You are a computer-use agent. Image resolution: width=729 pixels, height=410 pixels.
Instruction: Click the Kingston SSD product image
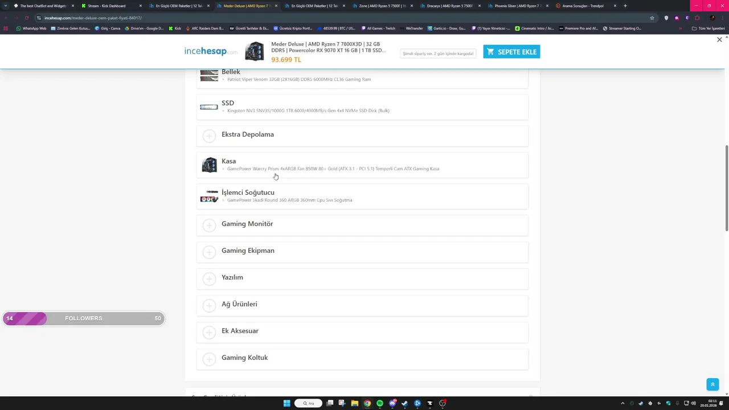point(209,106)
